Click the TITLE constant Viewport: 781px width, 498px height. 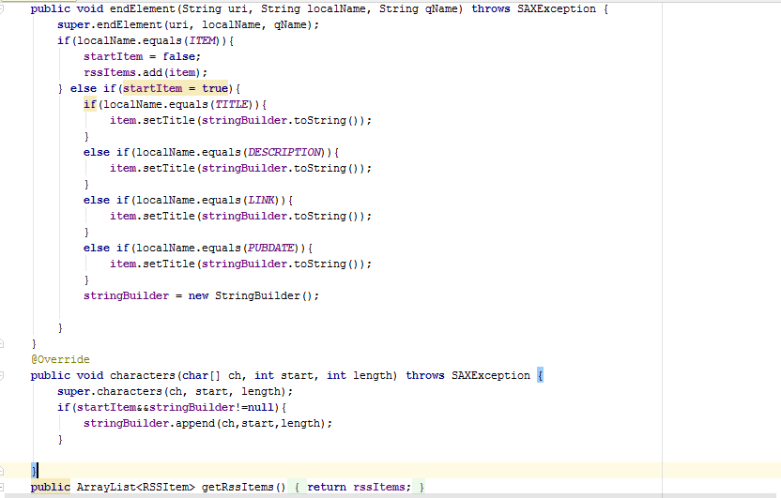point(233,104)
